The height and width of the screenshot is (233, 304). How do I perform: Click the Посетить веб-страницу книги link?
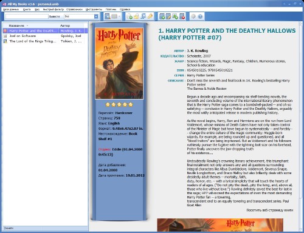(270, 211)
